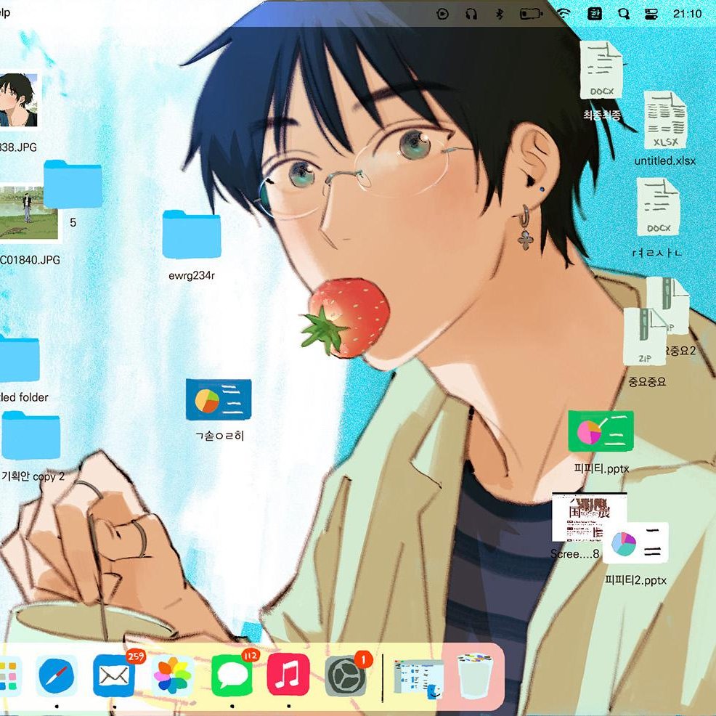Select the 기획안 copy 2 folder

30,435
